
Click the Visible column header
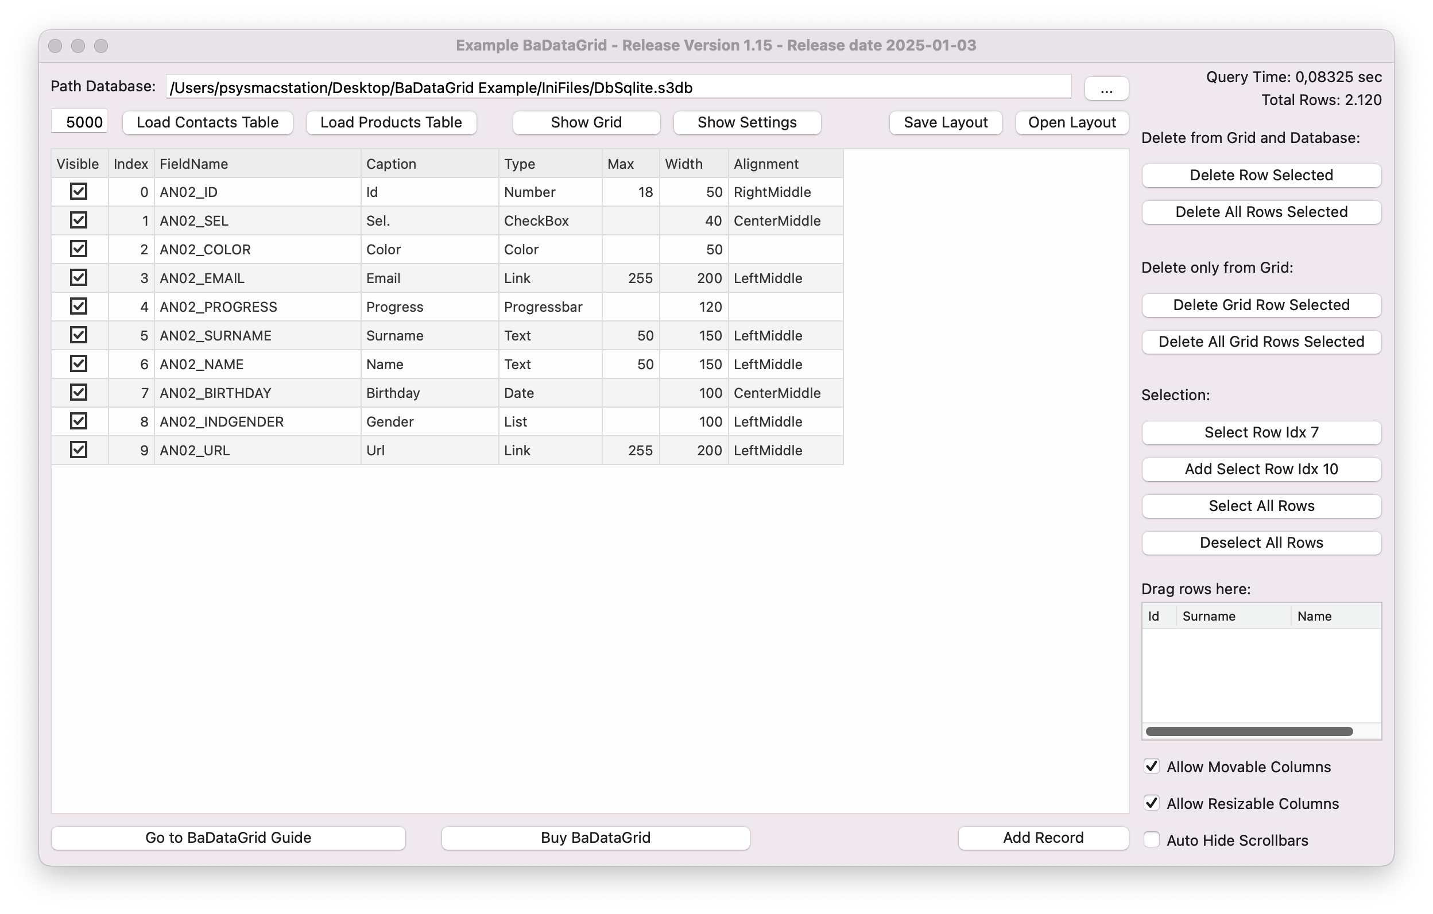(80, 164)
